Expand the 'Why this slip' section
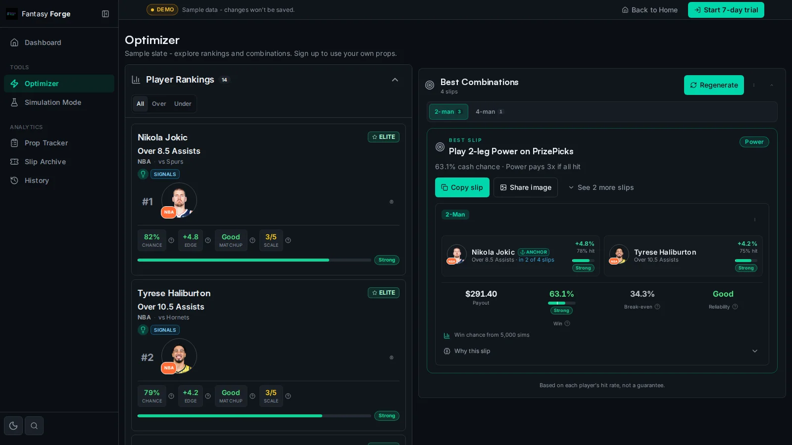The image size is (792, 445). (x=602, y=351)
